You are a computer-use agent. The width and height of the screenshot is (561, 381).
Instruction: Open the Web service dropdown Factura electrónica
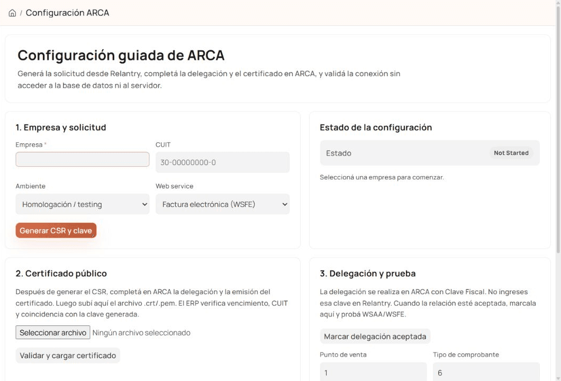[222, 204]
